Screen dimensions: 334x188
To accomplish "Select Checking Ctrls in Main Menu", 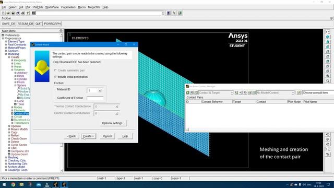I will (17, 160).
